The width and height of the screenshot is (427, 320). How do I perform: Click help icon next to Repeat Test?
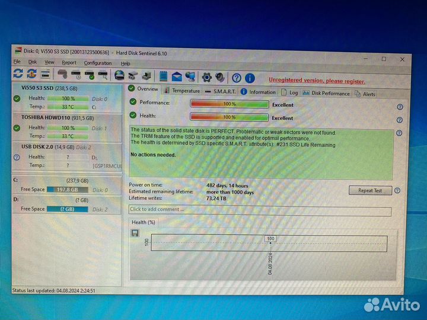click(397, 190)
